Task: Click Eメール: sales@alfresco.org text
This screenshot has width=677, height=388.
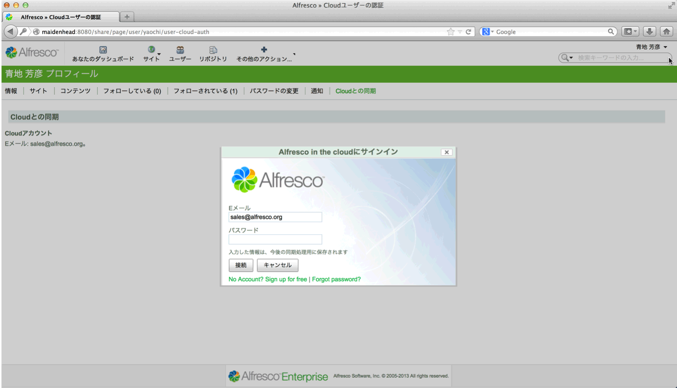Action: click(x=45, y=144)
